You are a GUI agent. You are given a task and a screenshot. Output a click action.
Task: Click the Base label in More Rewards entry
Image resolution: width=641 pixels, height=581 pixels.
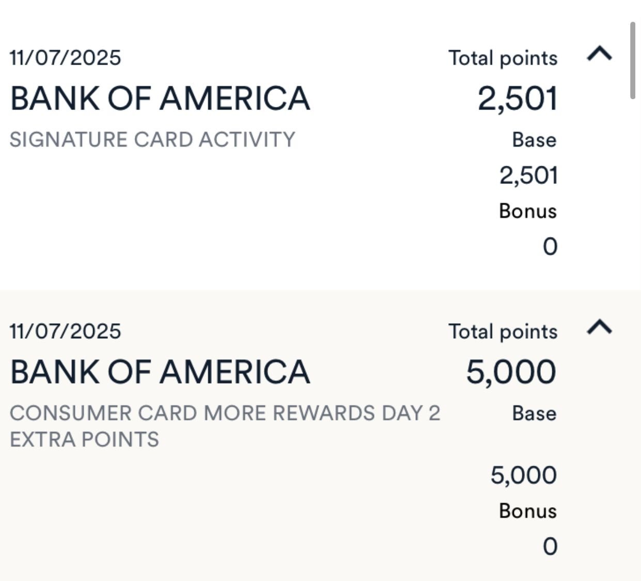[534, 414]
